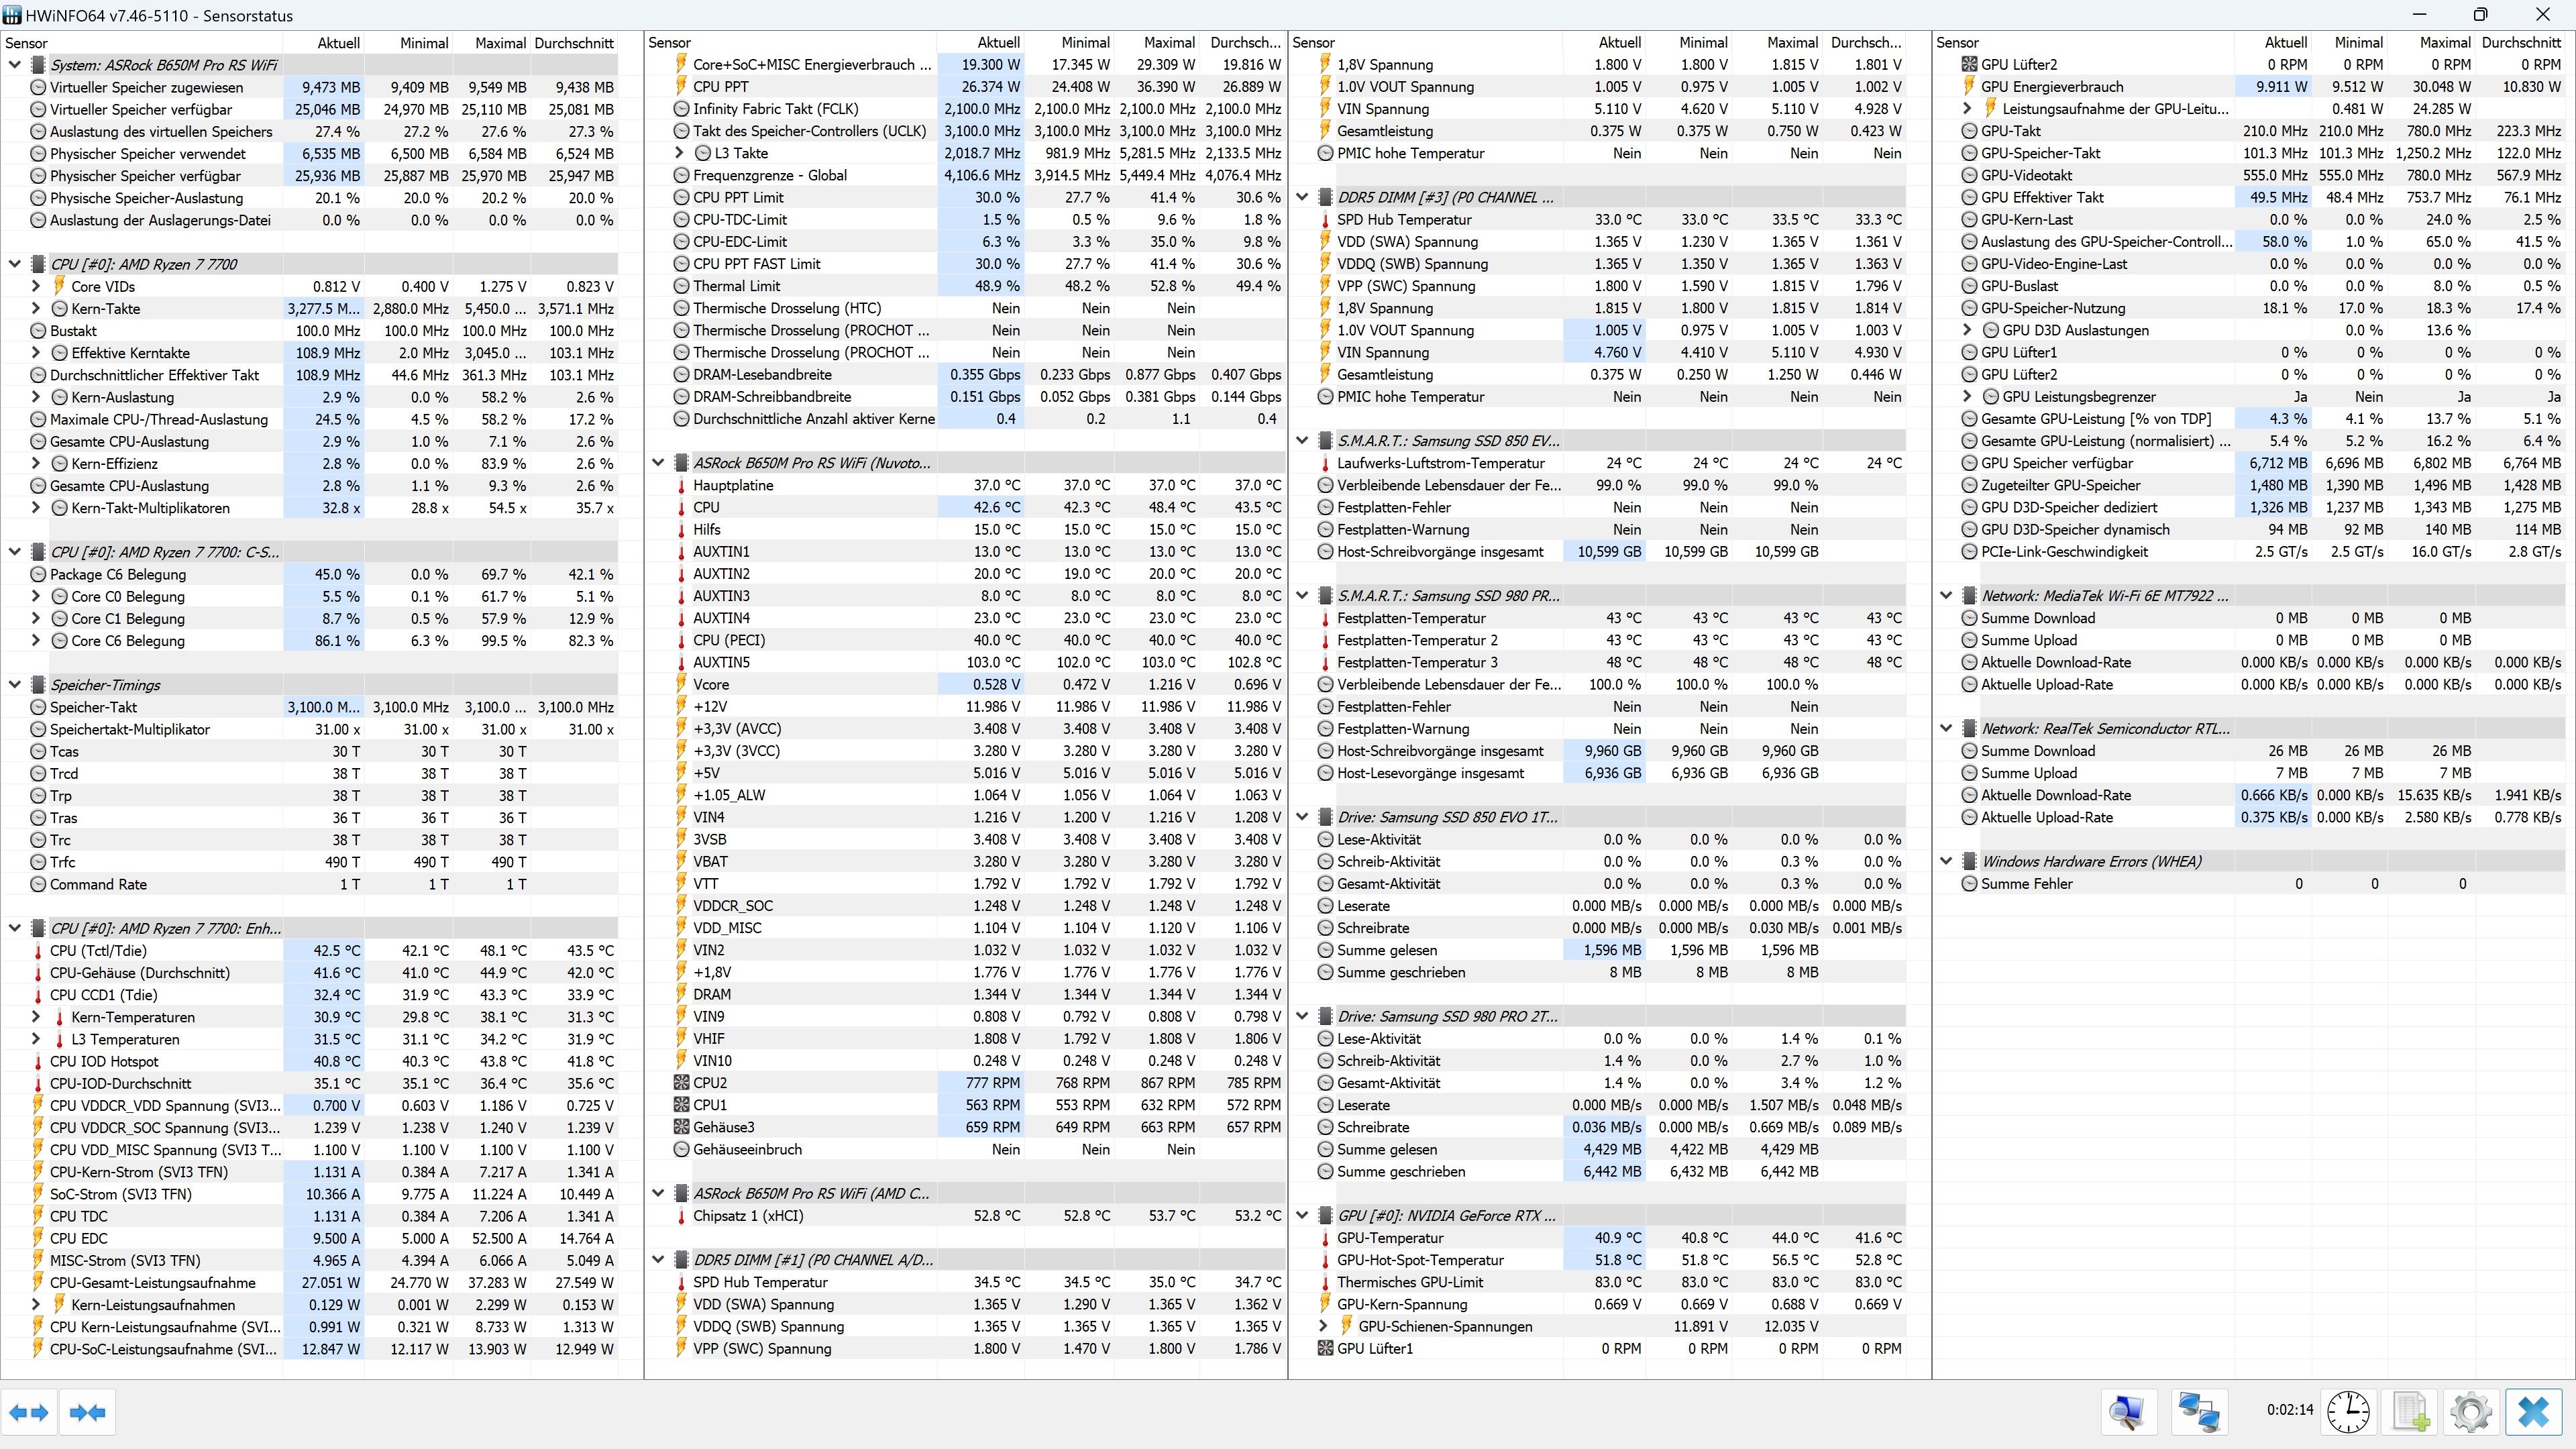Click the thermometer icon of GPU-Temperatur

tap(1325, 1238)
